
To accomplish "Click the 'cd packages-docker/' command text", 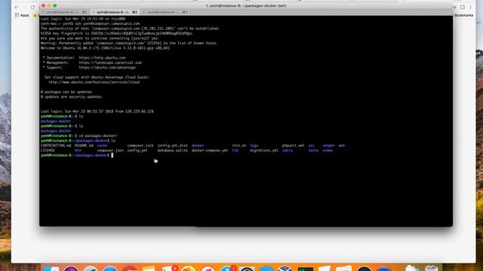I will [98, 135].
